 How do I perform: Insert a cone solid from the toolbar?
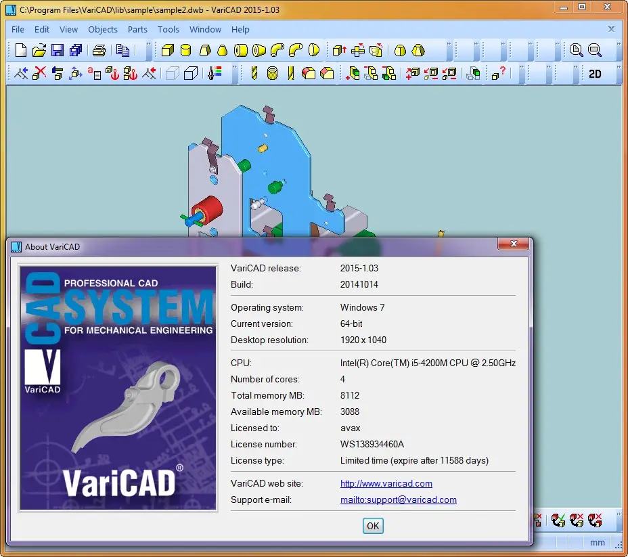(222, 51)
